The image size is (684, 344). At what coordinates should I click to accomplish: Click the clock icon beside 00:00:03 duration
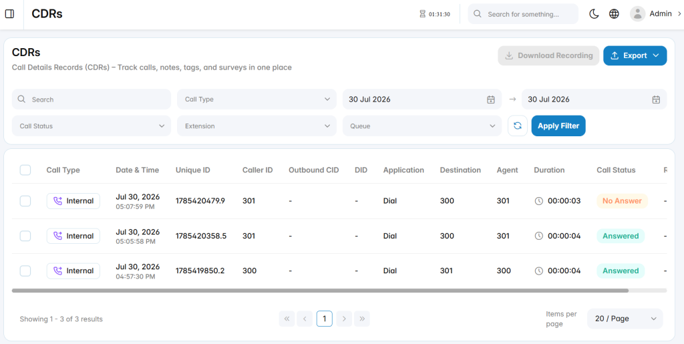[x=539, y=201]
